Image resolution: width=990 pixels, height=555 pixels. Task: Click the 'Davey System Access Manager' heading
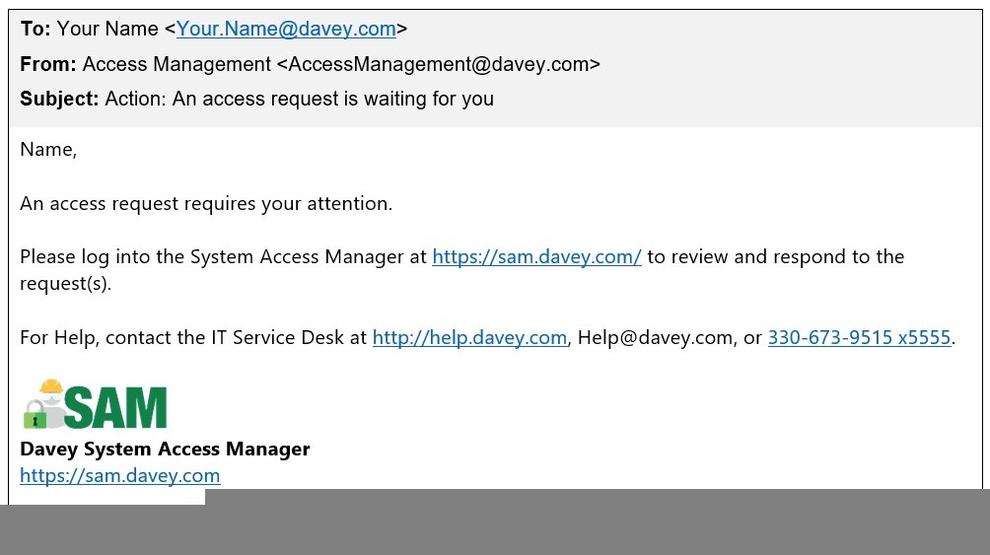(x=165, y=449)
